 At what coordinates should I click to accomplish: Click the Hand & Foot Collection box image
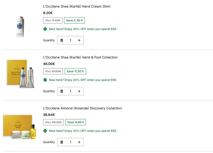(x=21, y=74)
